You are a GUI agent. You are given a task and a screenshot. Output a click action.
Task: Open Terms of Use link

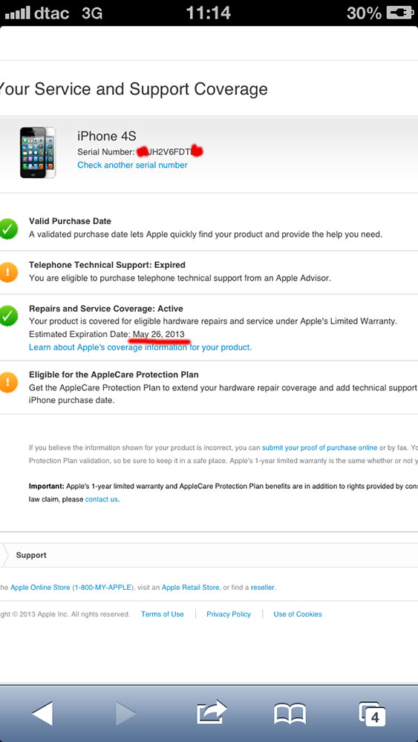coord(163,614)
